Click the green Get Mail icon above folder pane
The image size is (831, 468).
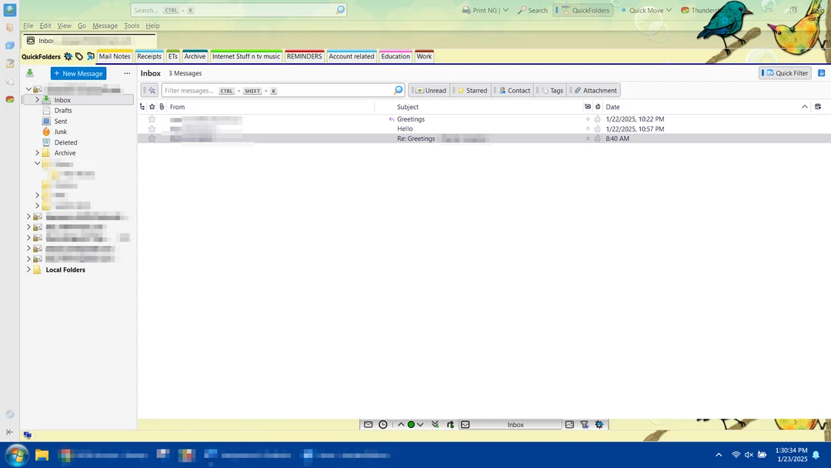point(29,72)
